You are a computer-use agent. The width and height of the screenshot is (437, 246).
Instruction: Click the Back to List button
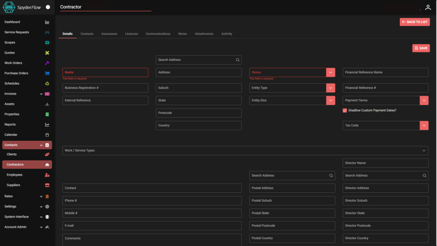pyautogui.click(x=415, y=22)
